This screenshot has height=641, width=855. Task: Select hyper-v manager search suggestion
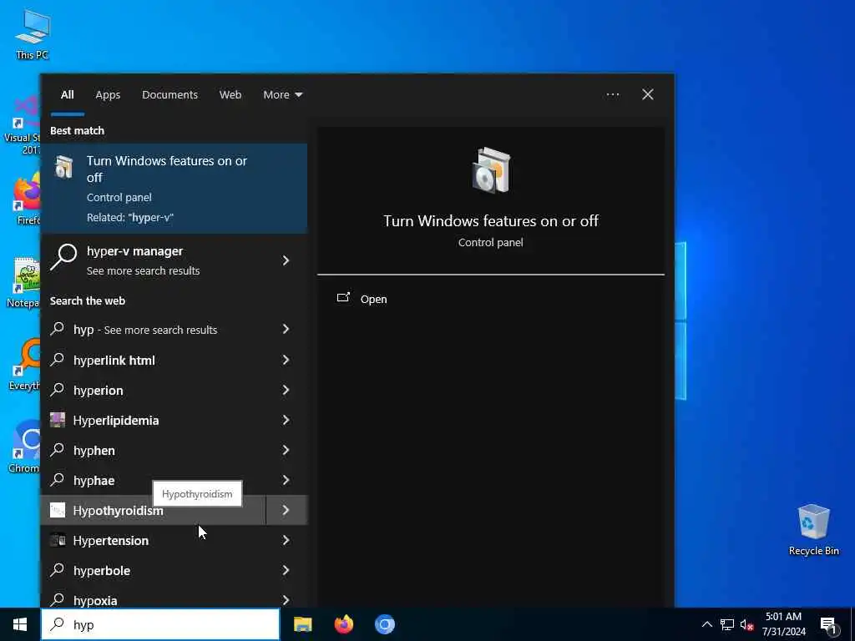[x=154, y=260]
